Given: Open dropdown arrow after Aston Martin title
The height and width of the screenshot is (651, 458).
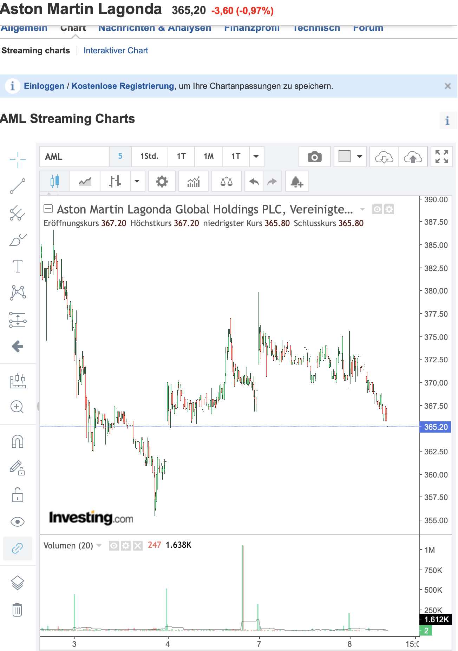Looking at the screenshot, I should (x=362, y=210).
